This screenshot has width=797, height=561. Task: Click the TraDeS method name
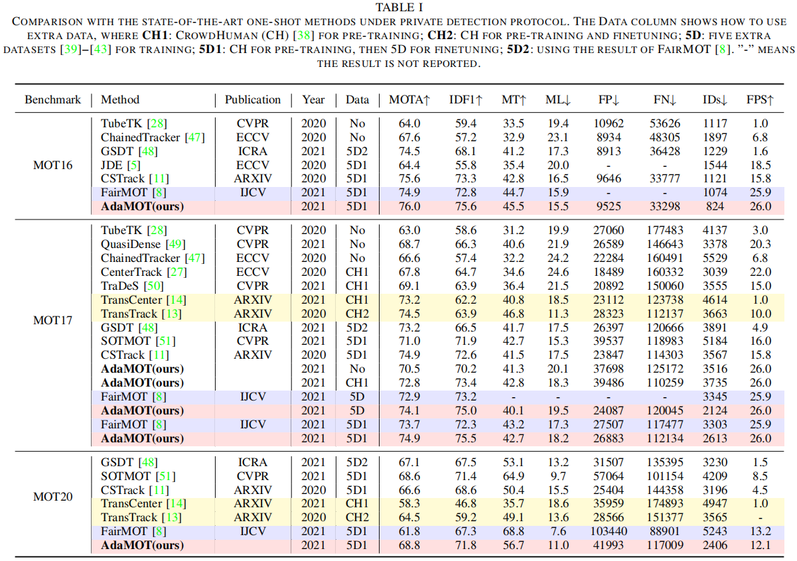[x=119, y=286]
